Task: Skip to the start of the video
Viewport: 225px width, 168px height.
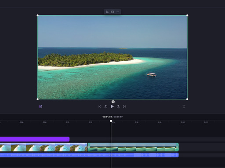Action: (x=100, y=107)
